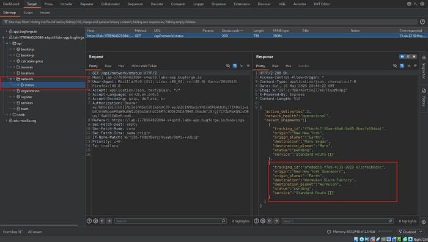The height and width of the screenshot is (242, 428).
Task: Click the memory info icon
Action: [x=329, y=232]
